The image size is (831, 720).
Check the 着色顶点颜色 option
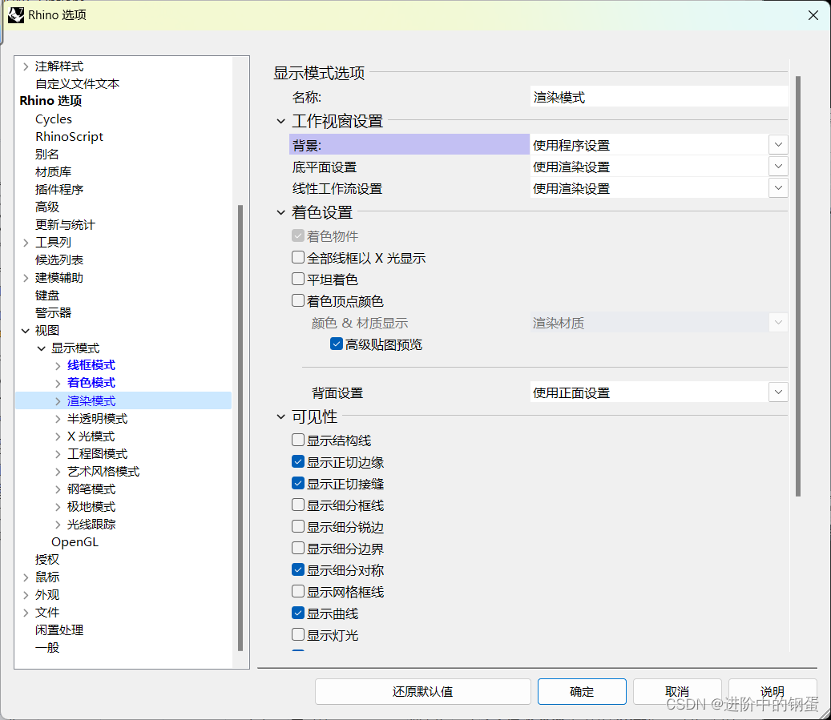coord(298,301)
